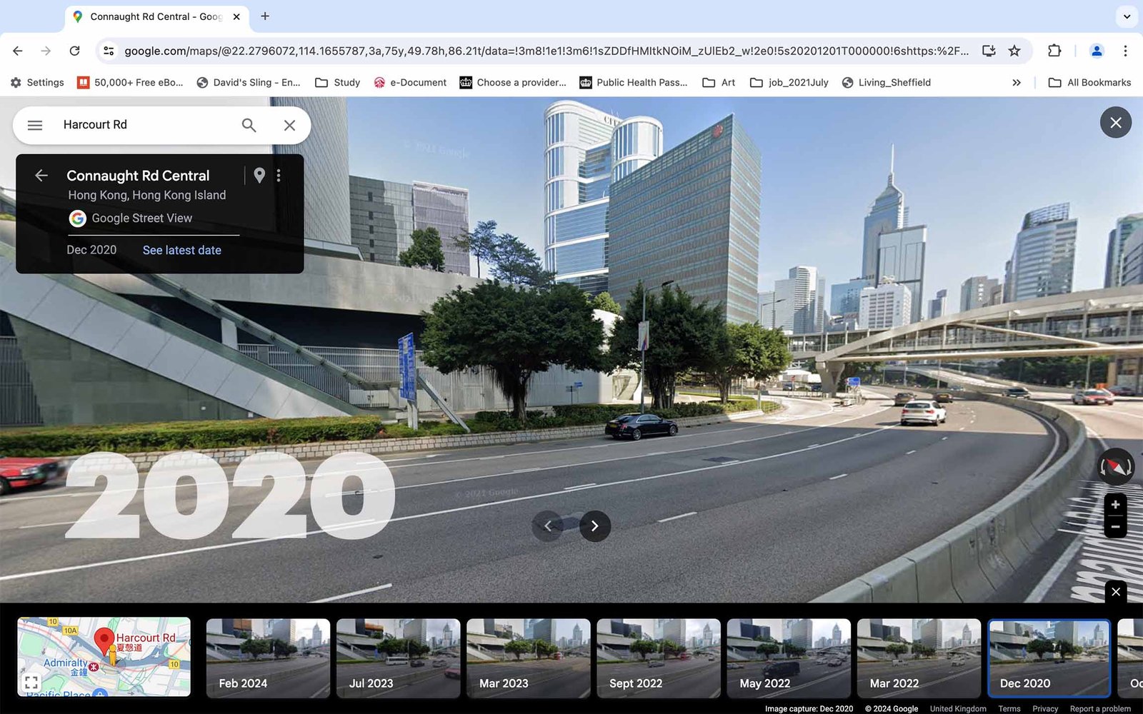This screenshot has height=714, width=1143.
Task: Open the All Bookmarks folder
Action: (x=1089, y=83)
